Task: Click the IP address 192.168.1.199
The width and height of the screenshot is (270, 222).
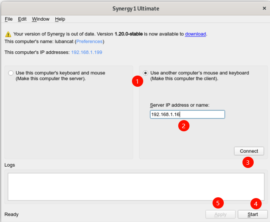Action: 87,53
